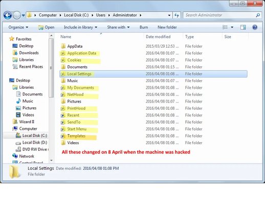Select the Videos folder in the file list
Image resolution: width=265 pixels, height=197 pixels.
(x=70, y=143)
